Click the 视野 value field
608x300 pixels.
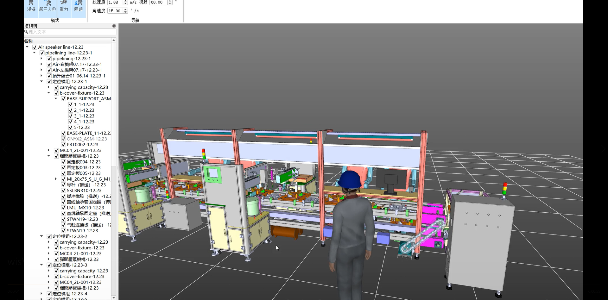[158, 2]
